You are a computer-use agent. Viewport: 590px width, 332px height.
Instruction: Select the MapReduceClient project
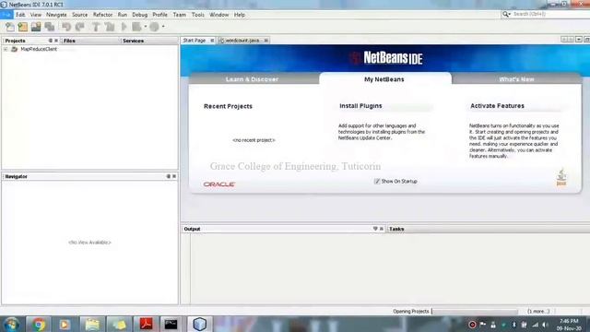pyautogui.click(x=39, y=49)
